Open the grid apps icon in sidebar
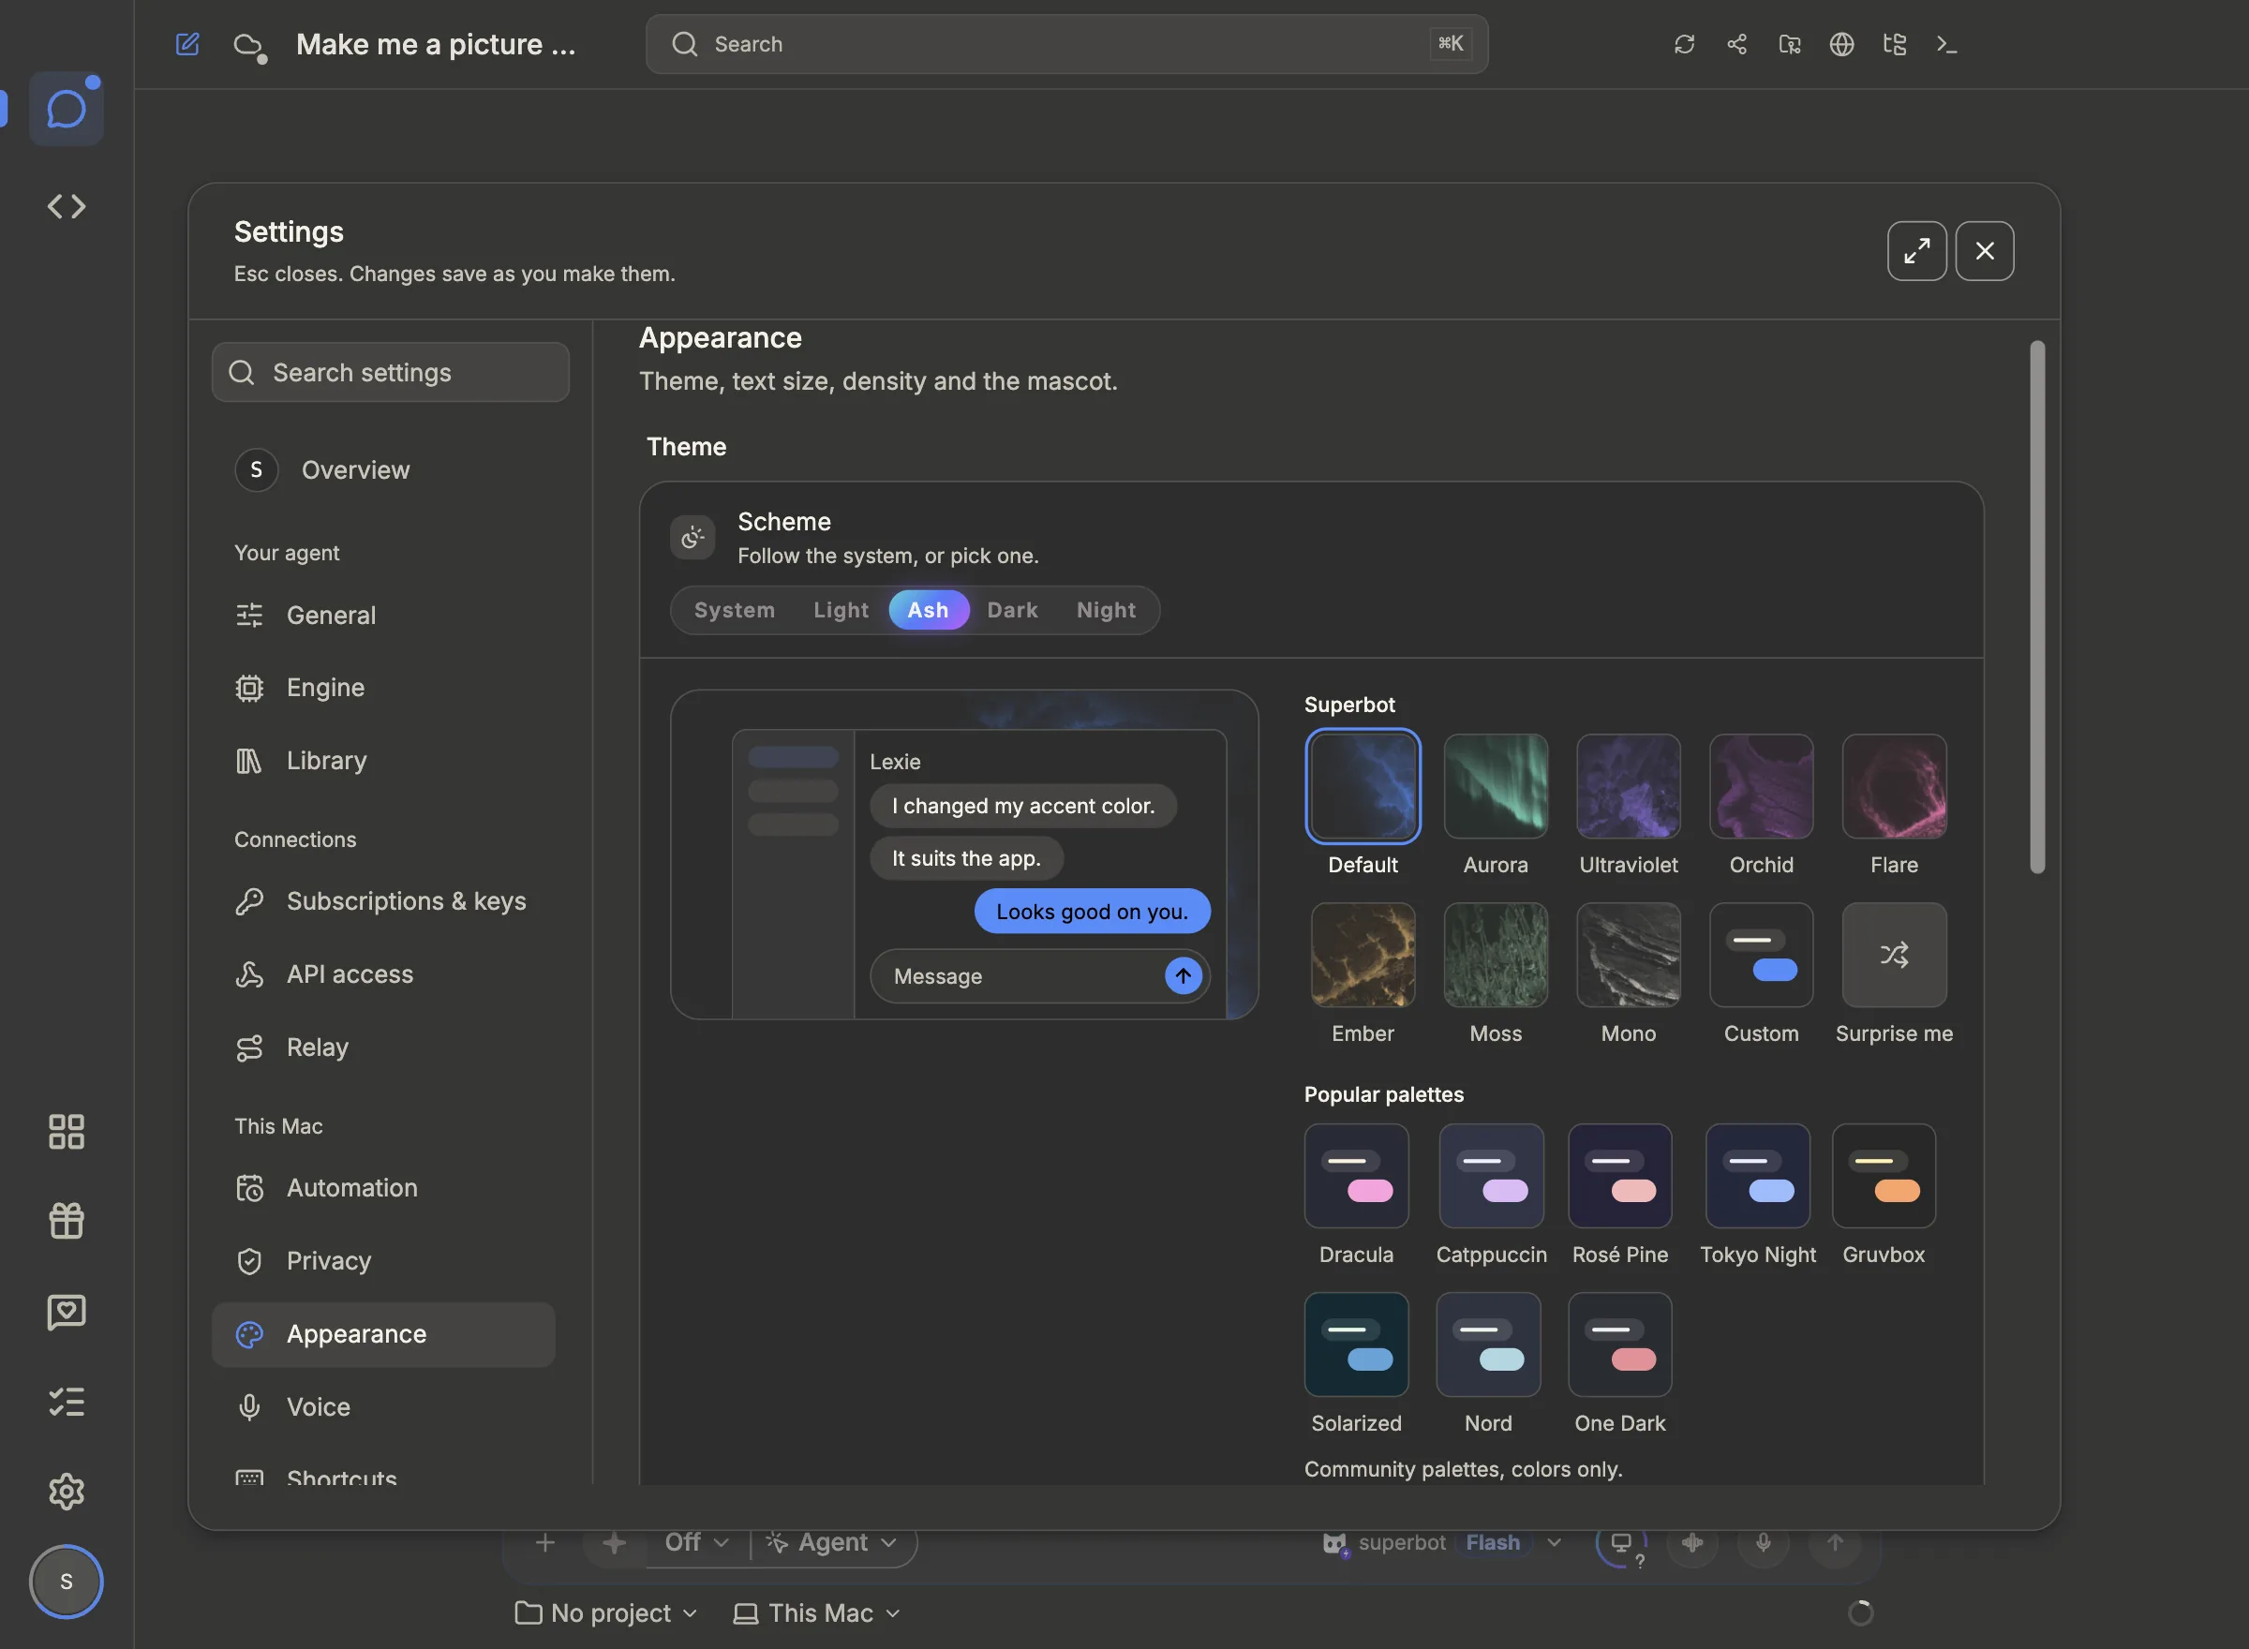This screenshot has height=1649, width=2249. (x=67, y=1131)
